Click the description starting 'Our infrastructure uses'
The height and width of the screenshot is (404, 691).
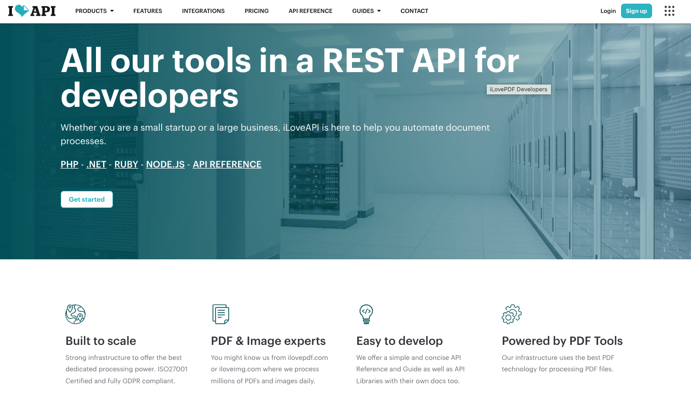(x=558, y=363)
